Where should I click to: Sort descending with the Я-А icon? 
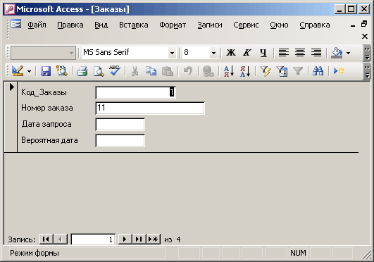(x=245, y=71)
